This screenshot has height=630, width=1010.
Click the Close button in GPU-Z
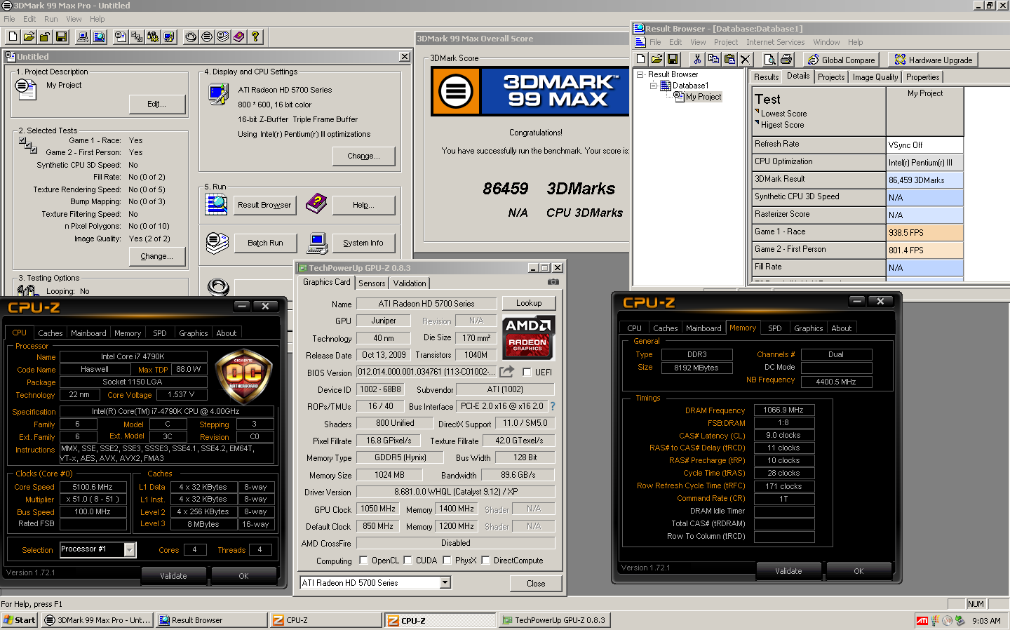536,583
